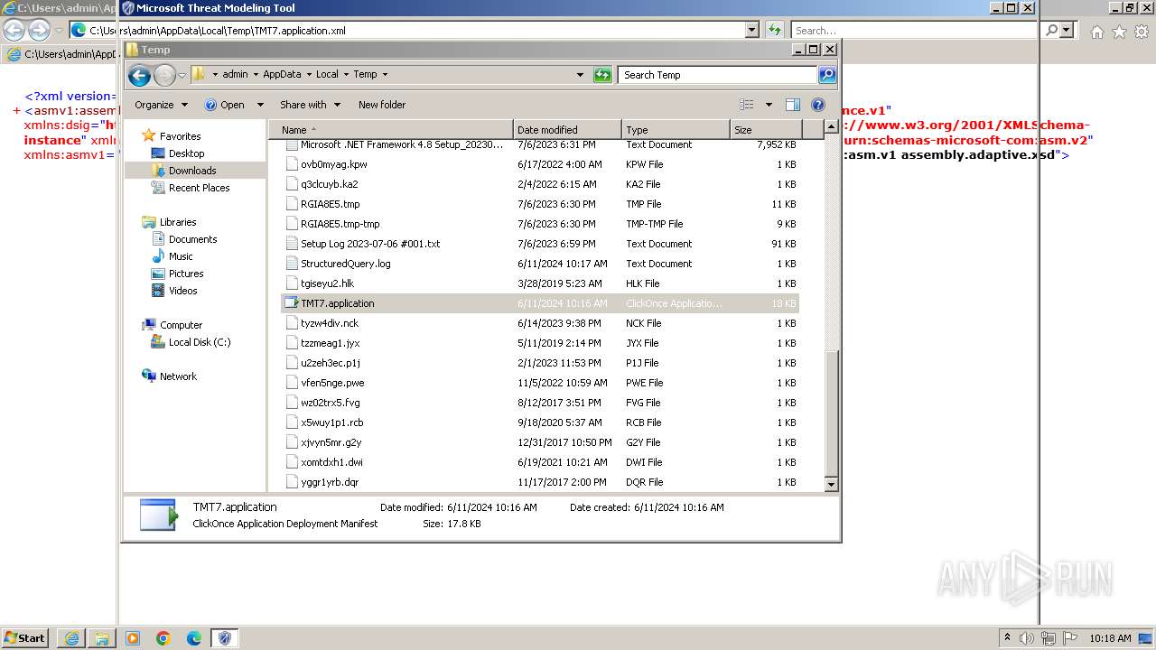The image size is (1156, 650).
Task: Click the file list scrollbar down arrow
Action: pyautogui.click(x=832, y=485)
